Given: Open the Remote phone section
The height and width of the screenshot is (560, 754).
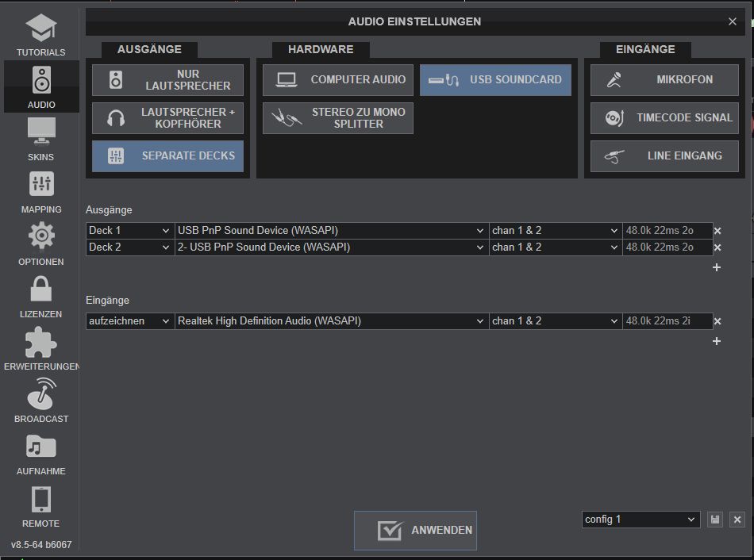Looking at the screenshot, I should (x=40, y=506).
